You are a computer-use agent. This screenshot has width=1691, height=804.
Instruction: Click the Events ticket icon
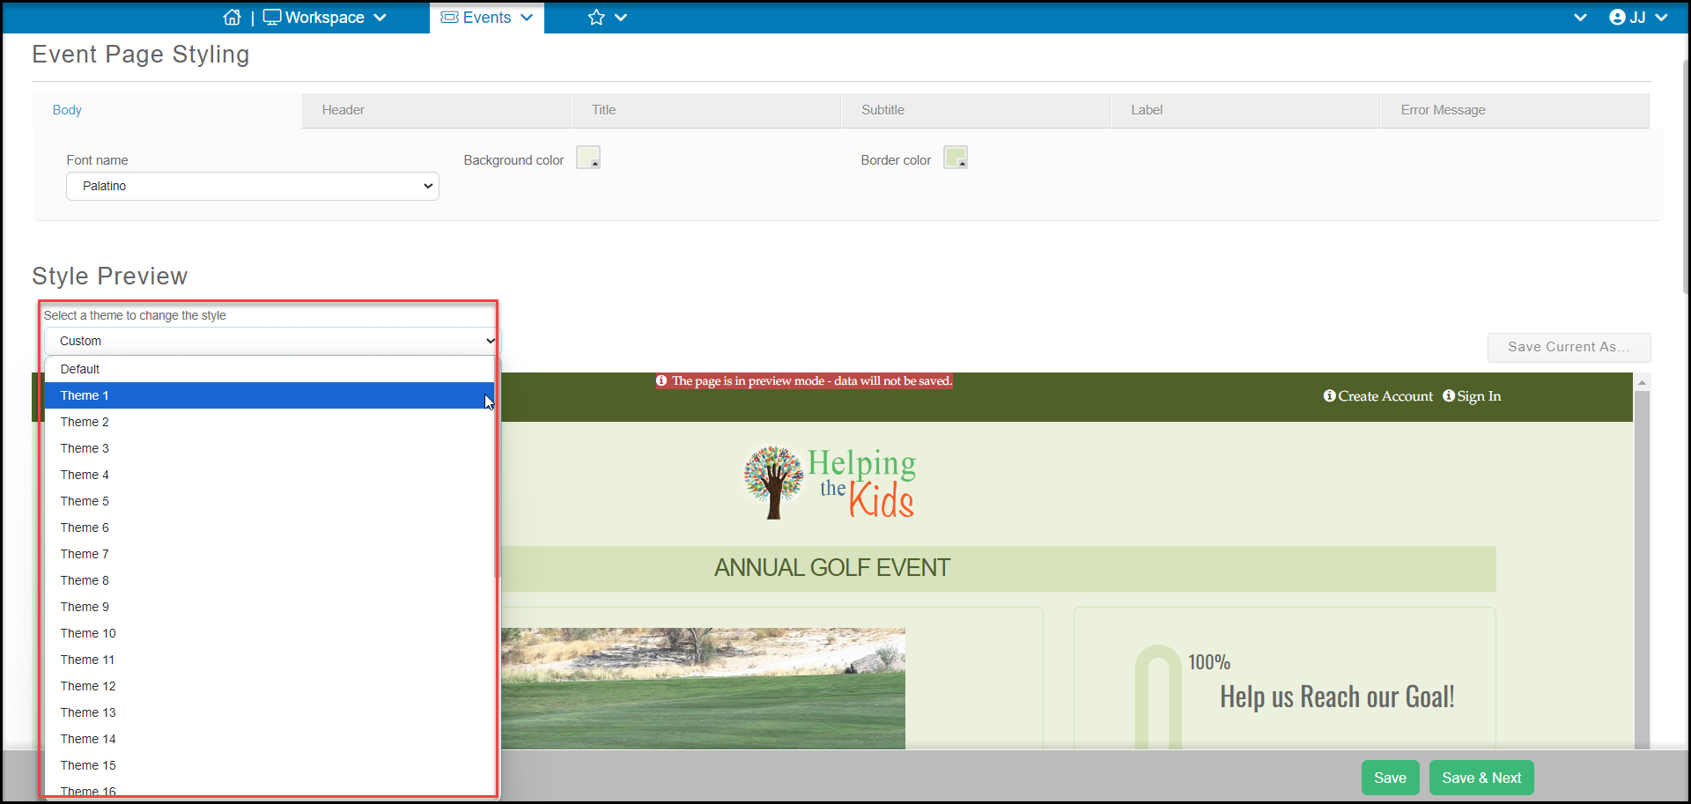click(x=449, y=18)
